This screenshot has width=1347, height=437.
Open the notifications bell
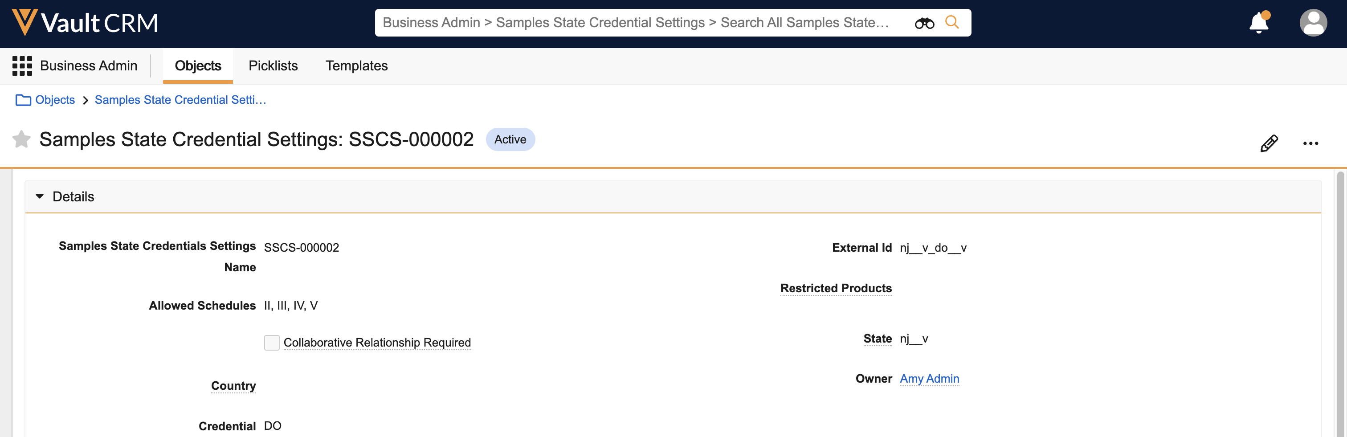point(1259,23)
